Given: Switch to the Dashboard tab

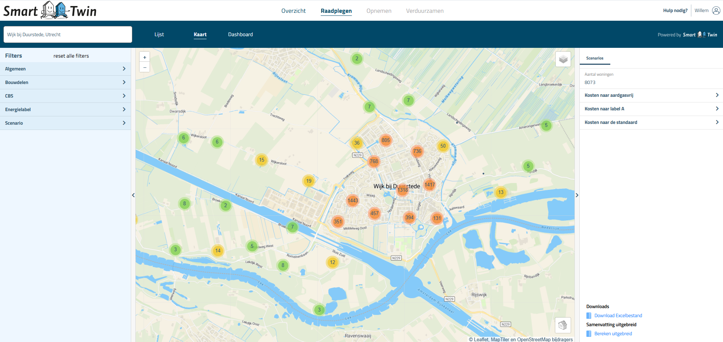Looking at the screenshot, I should (240, 35).
